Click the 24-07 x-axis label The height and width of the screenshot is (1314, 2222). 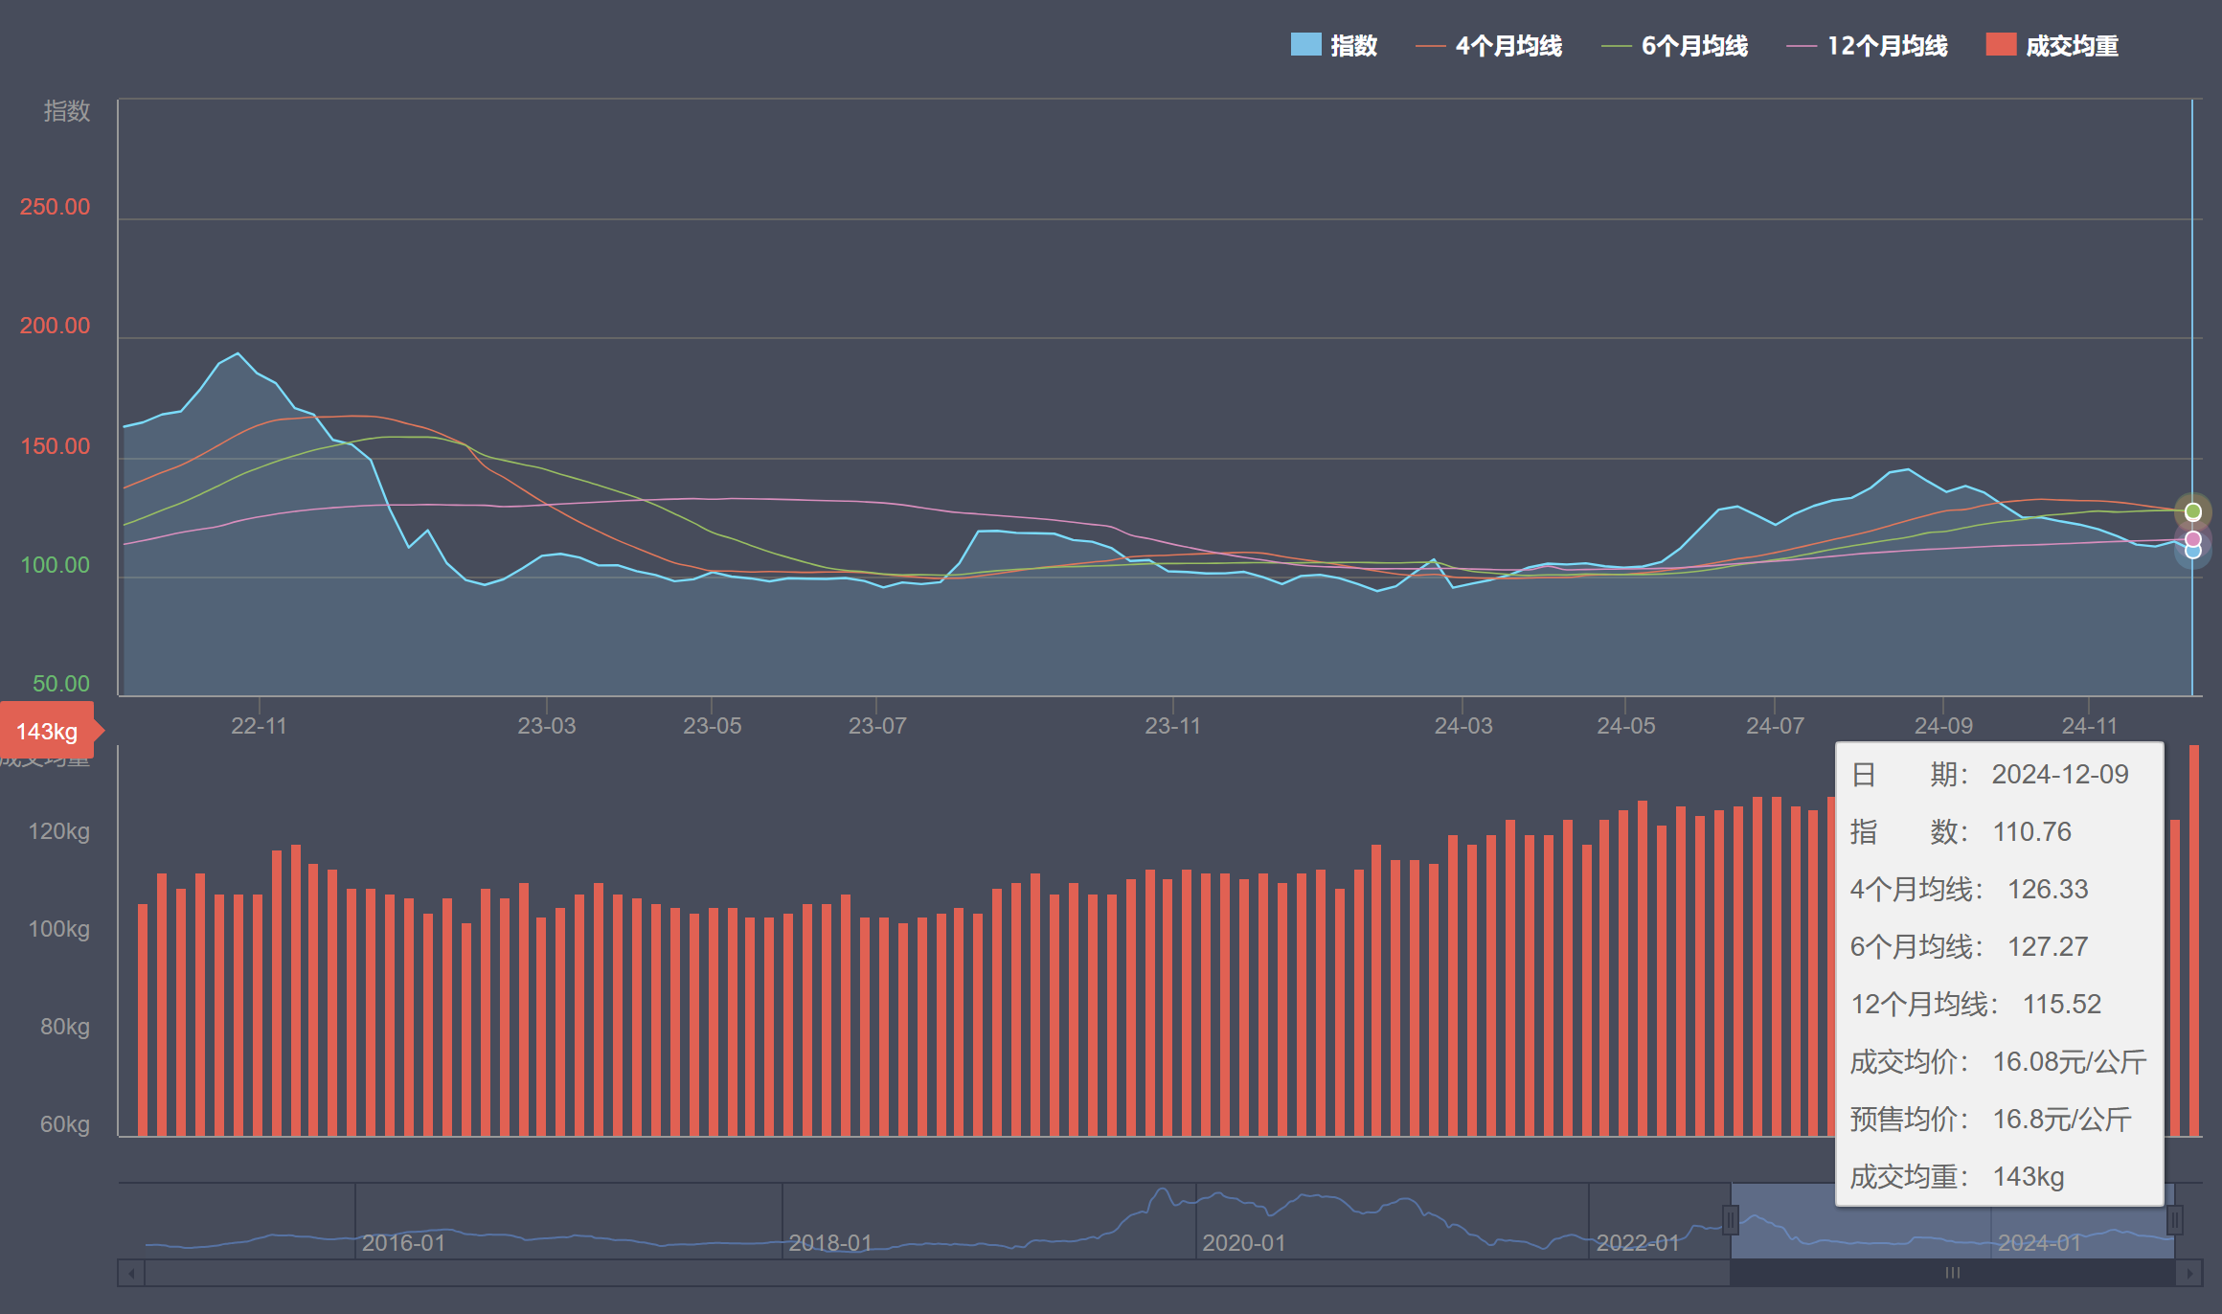pyautogui.click(x=1775, y=725)
